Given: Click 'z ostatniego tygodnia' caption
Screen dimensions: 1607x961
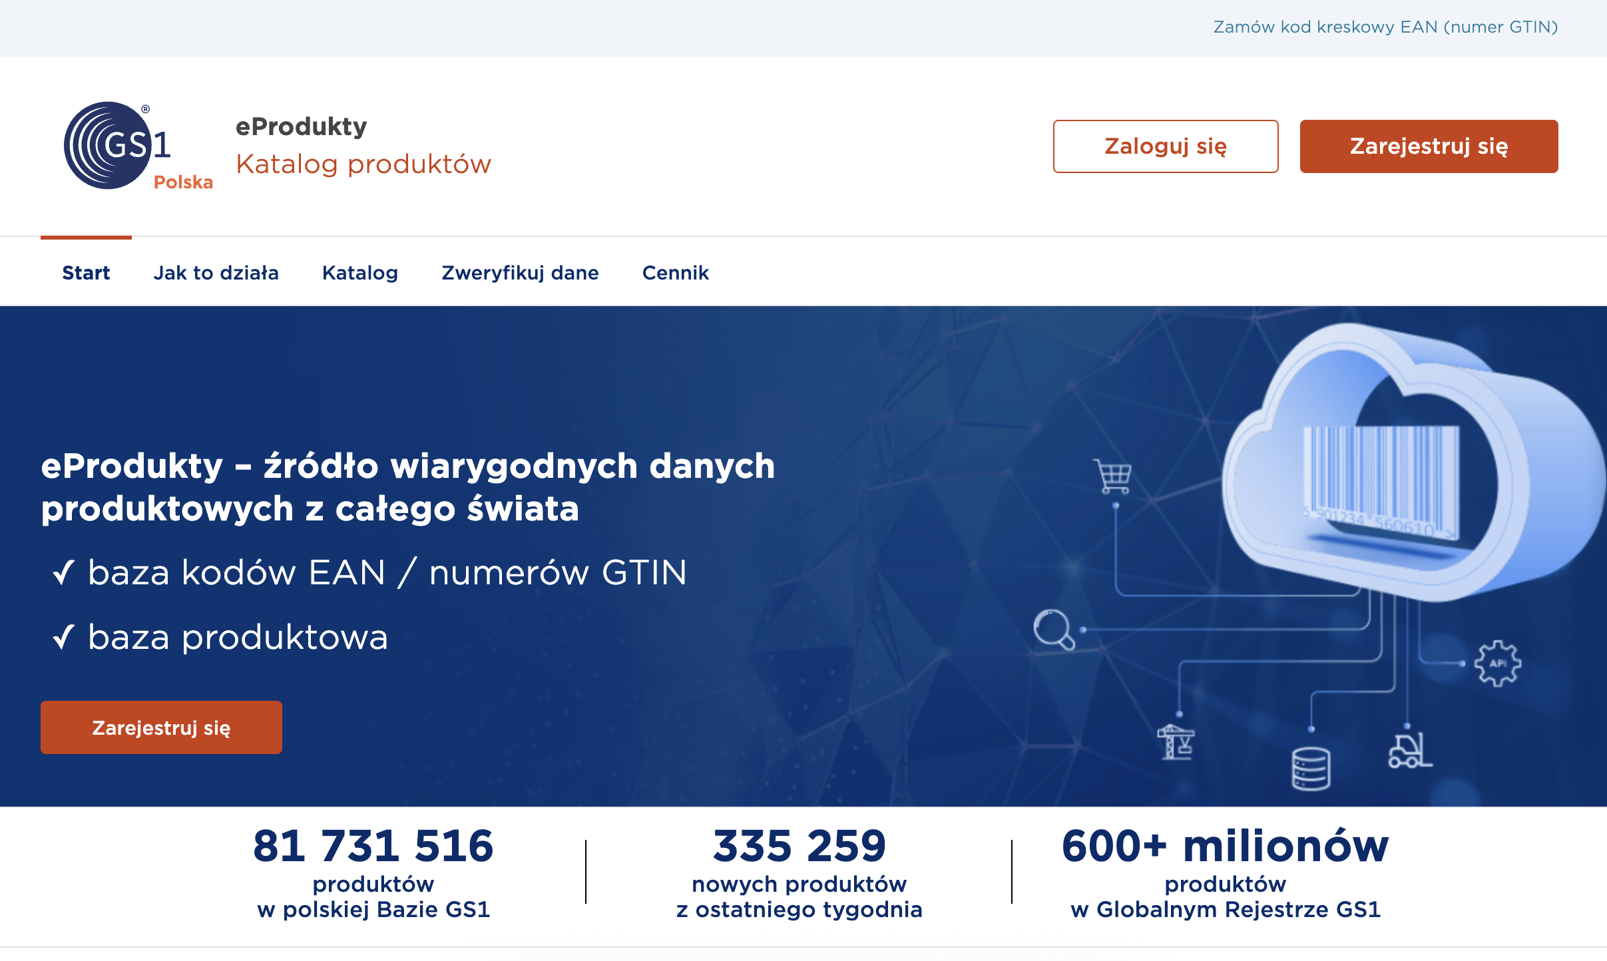Looking at the screenshot, I should tap(800, 910).
